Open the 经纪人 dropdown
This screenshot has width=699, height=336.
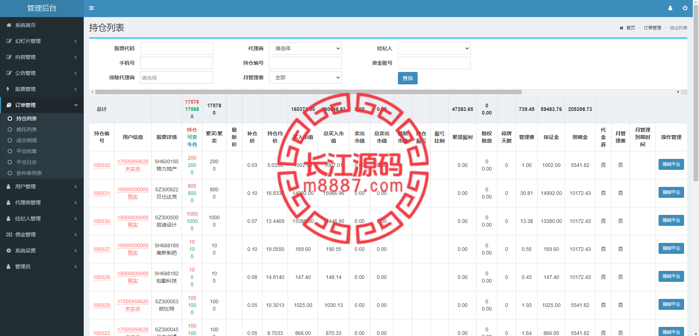434,48
